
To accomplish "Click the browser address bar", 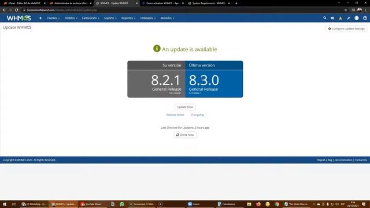I will pos(182,10).
